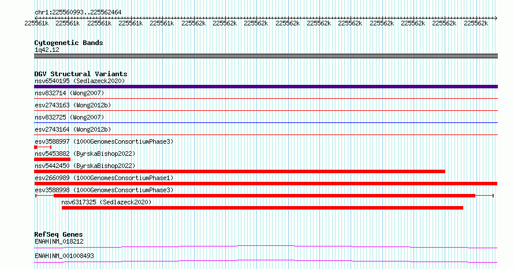
Task: Open the ENAH|NM_001008493 gene label
Action: point(64,256)
